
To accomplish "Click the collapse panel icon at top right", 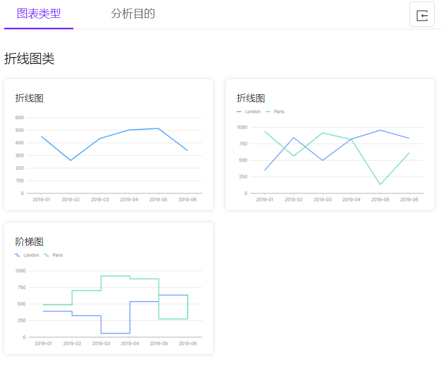I will pyautogui.click(x=422, y=14).
